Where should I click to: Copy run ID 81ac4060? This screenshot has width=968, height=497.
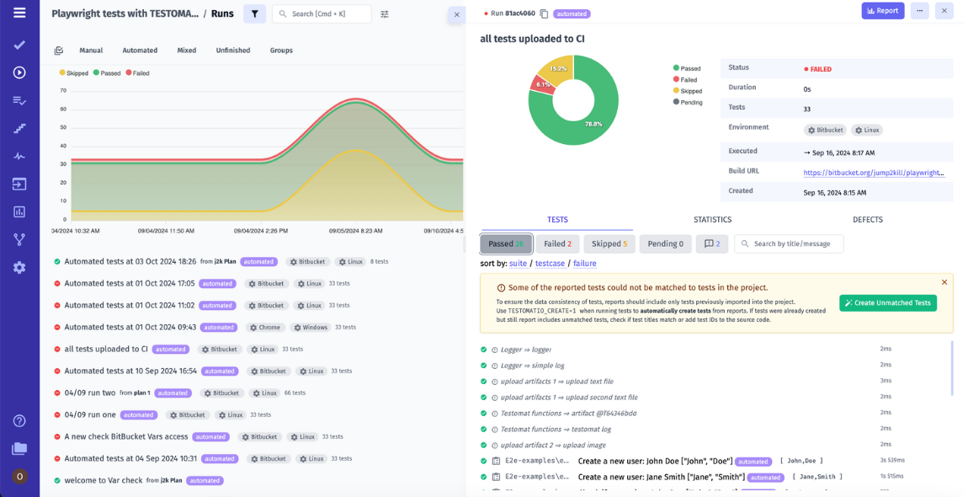[x=544, y=14]
